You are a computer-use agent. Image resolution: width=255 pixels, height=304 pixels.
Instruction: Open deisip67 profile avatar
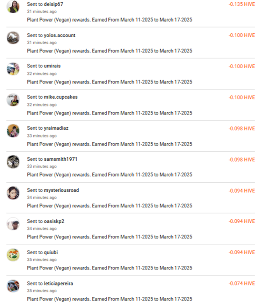(x=13, y=7)
